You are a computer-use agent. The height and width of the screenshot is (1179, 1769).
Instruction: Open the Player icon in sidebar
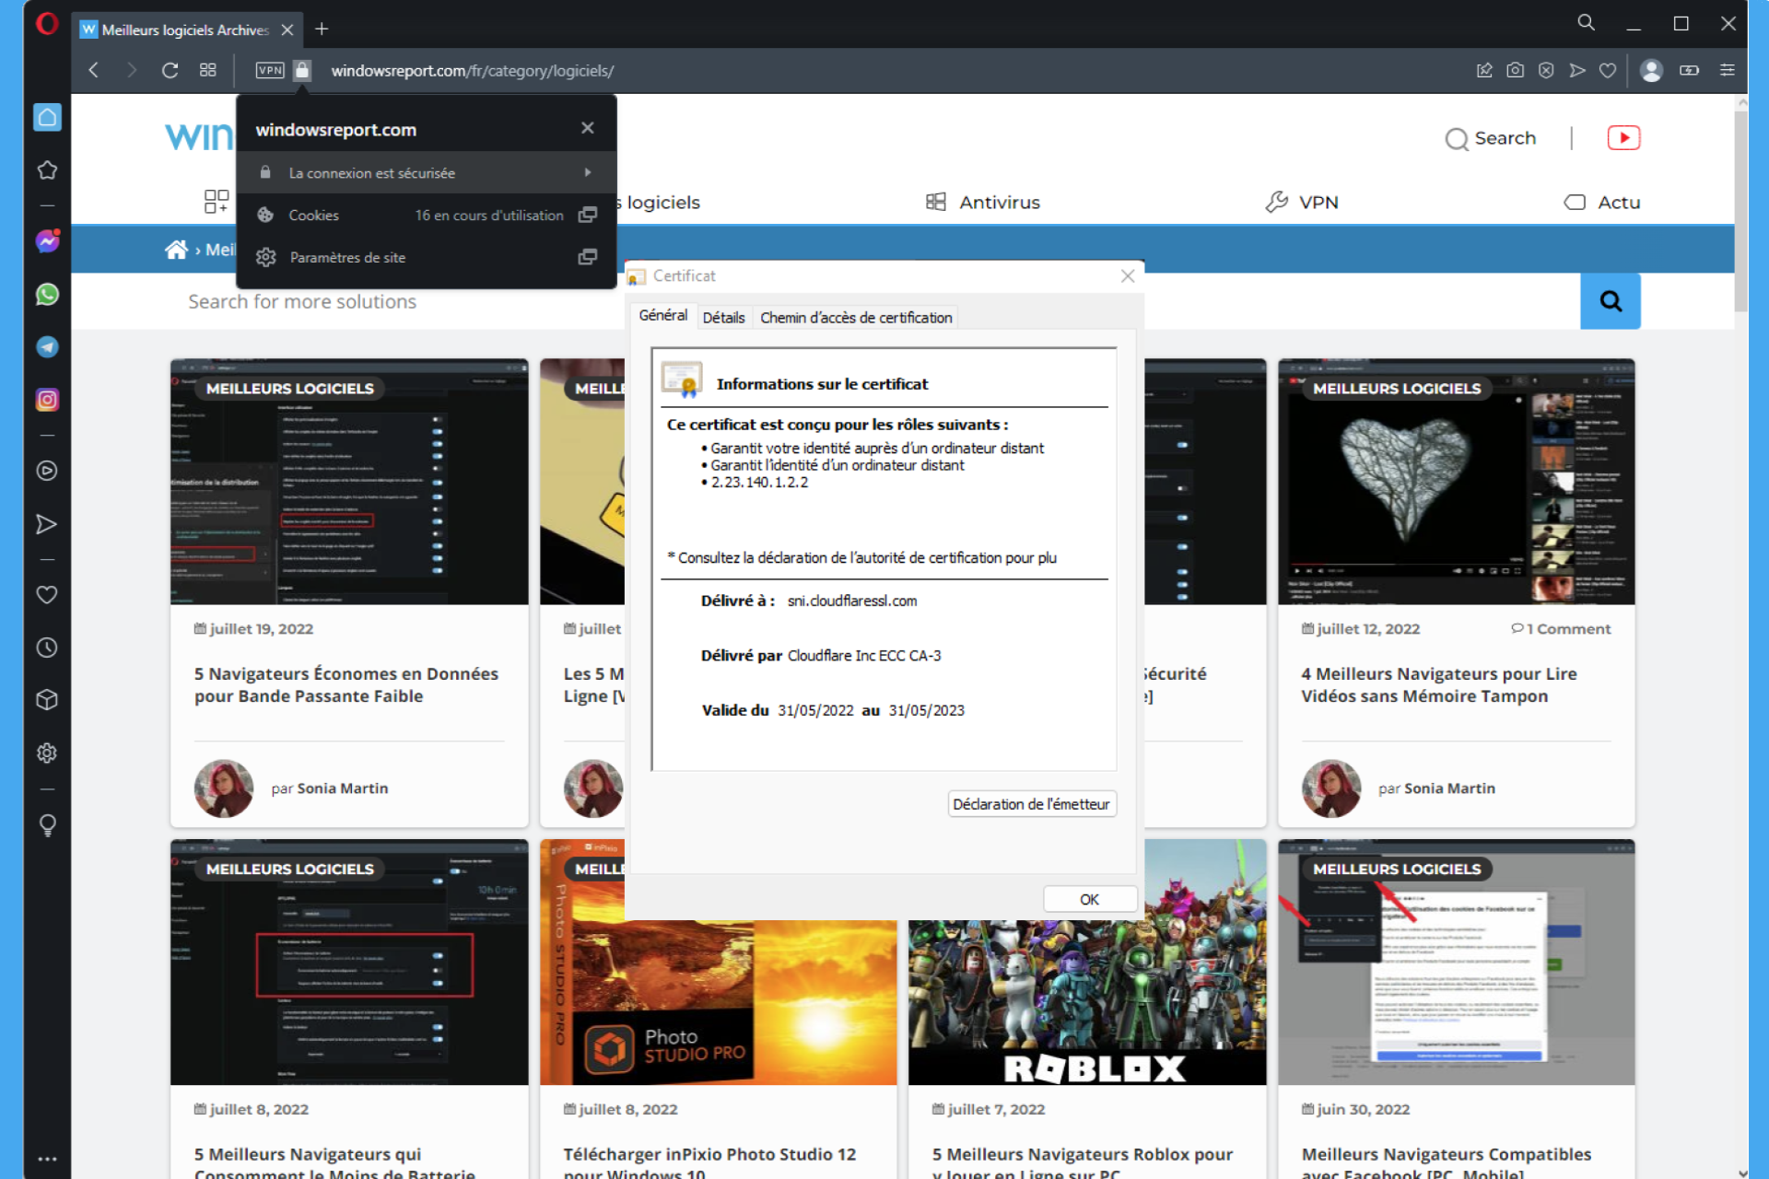(47, 471)
